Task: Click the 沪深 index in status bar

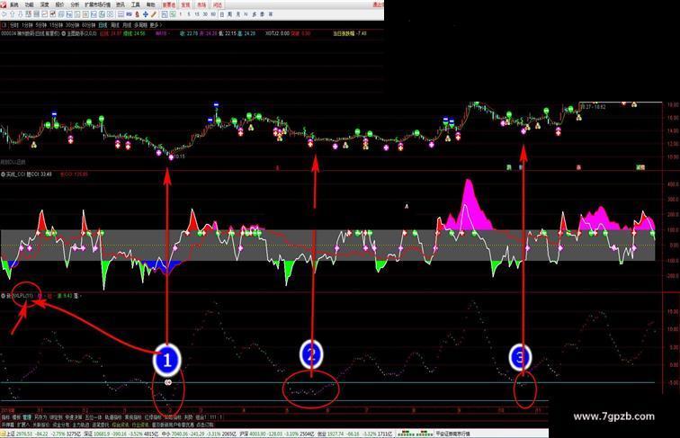Action: [x=276, y=434]
